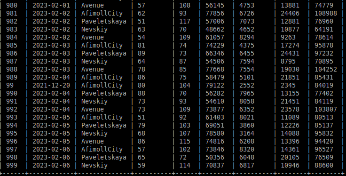This screenshot has width=346, height=176.
Task: Select the value 57006
Action: [x=215, y=22]
